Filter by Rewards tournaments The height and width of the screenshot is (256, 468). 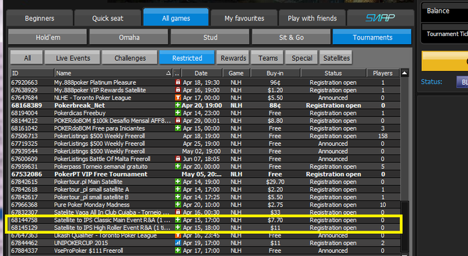click(x=233, y=58)
